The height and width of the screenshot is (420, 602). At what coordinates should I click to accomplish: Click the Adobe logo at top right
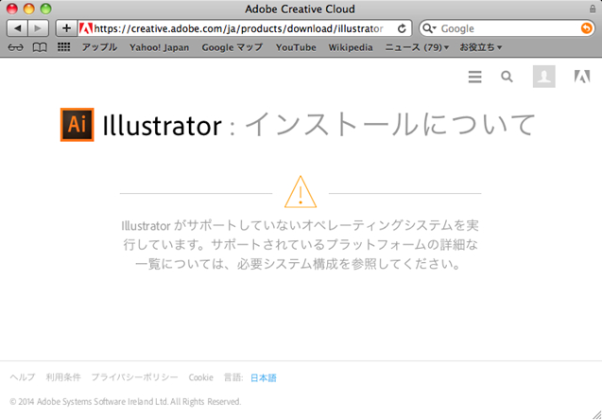point(582,77)
